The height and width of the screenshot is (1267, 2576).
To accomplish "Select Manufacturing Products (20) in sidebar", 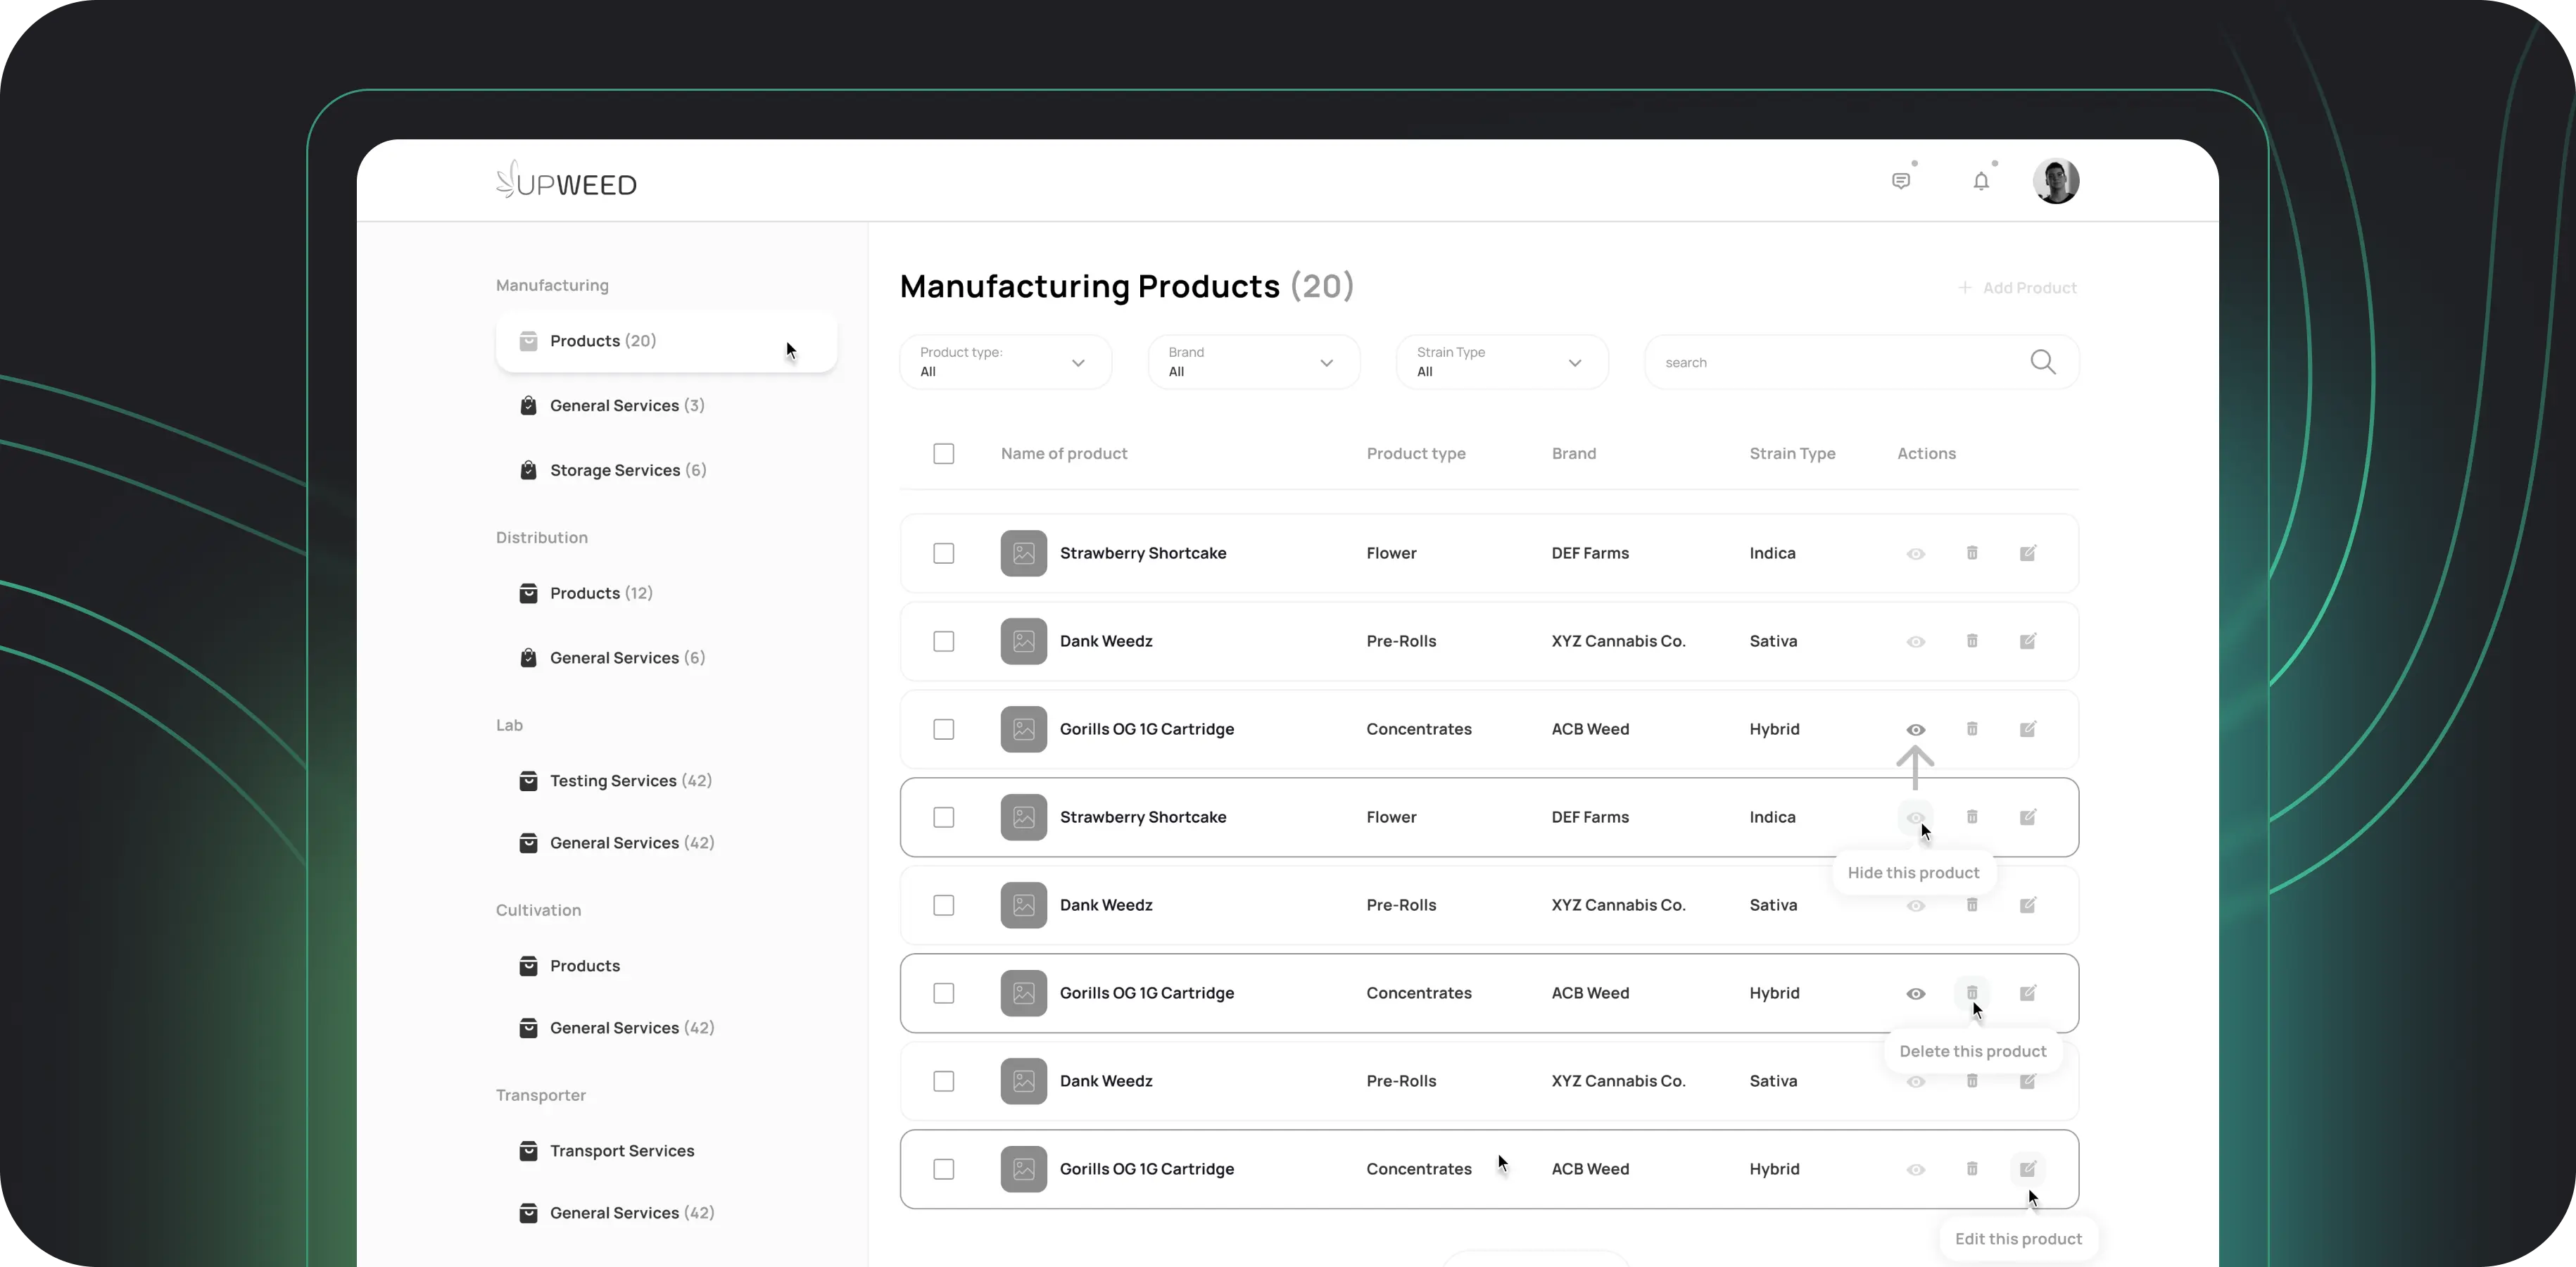I will [666, 341].
